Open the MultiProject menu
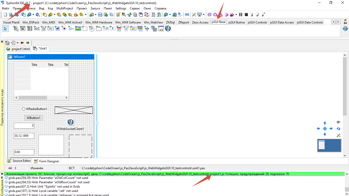Screen dimensions: 349x196 (65, 8)
